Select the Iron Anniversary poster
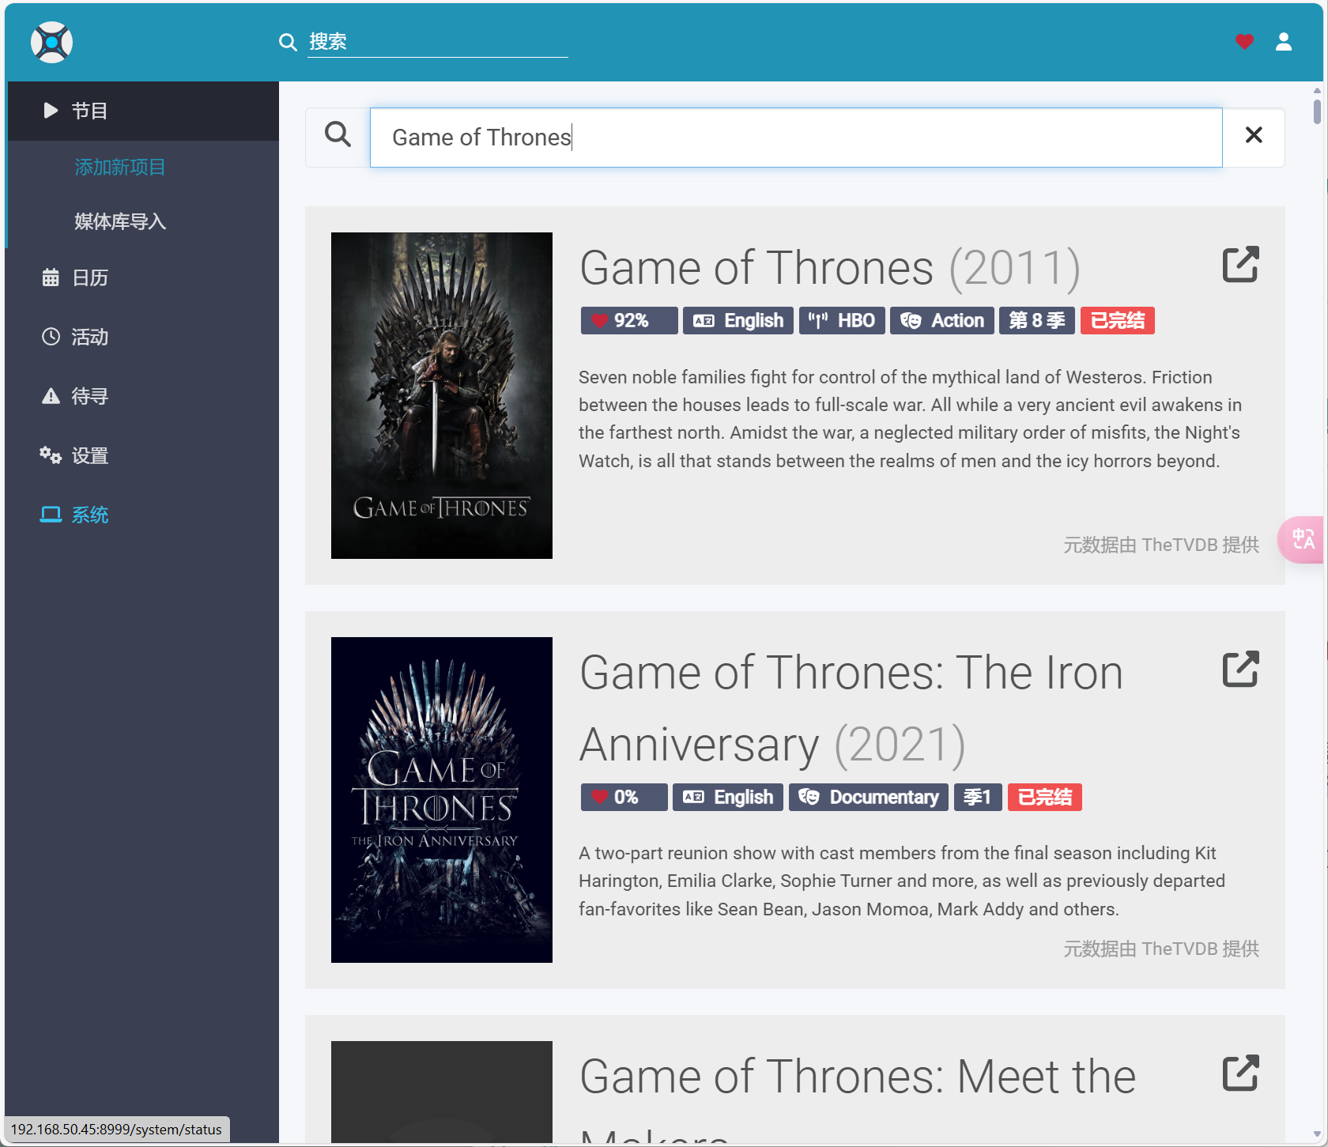Viewport: 1328px width, 1147px height. point(442,800)
